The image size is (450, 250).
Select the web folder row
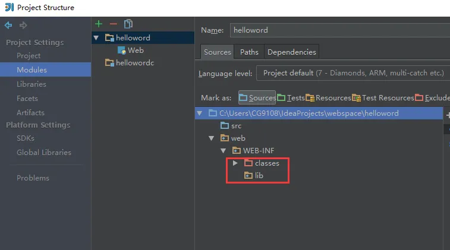(x=319, y=138)
